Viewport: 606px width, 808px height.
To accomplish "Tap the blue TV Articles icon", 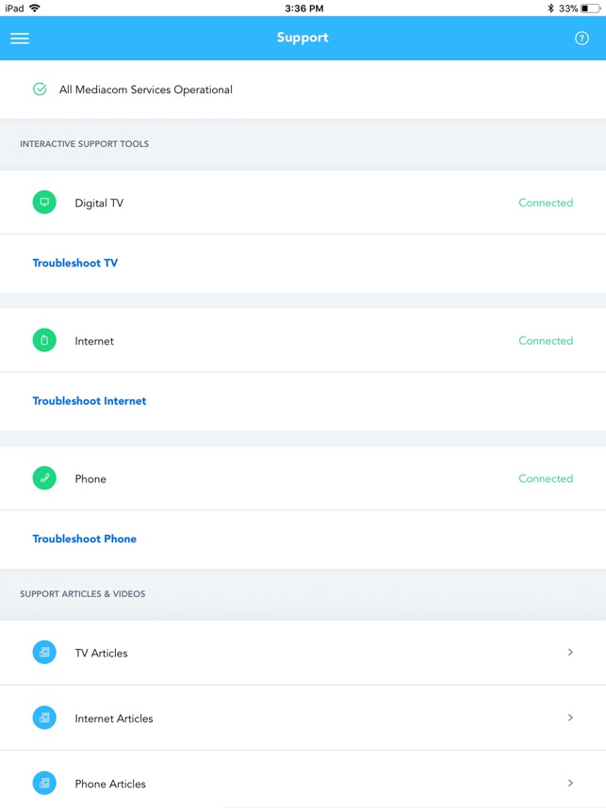I will pos(44,653).
